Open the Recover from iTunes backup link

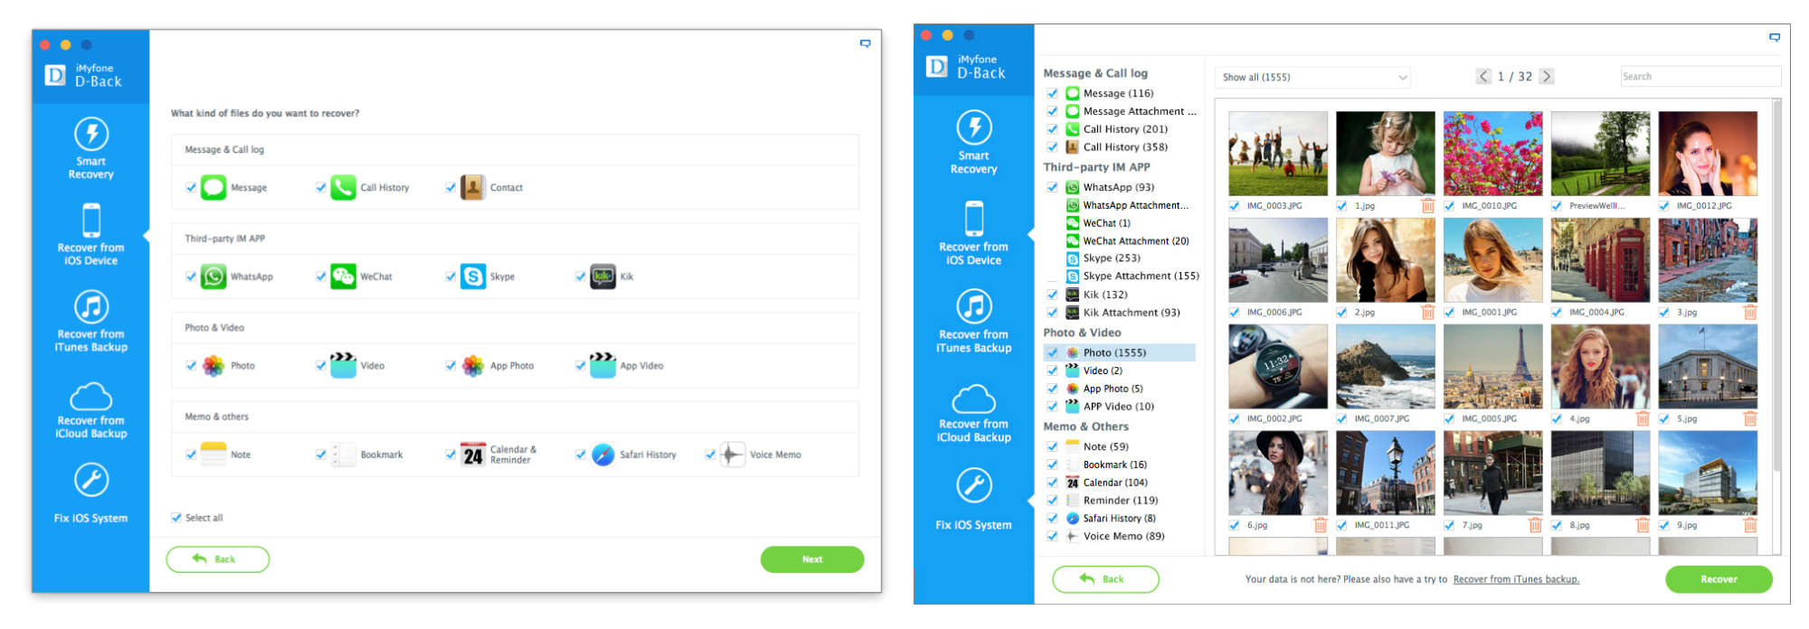tap(1516, 579)
